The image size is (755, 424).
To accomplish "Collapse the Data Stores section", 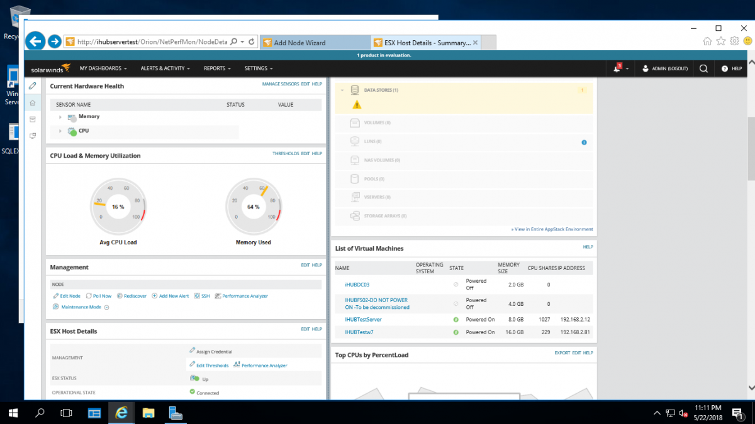I will (x=344, y=90).
